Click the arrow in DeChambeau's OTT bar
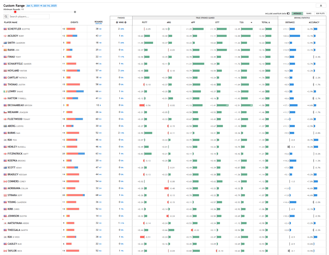This screenshot has height=255, width=329. tap(227, 105)
